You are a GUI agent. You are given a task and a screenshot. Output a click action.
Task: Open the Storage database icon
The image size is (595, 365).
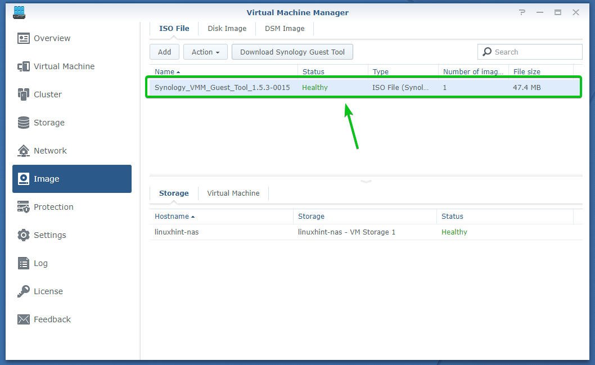coord(24,123)
